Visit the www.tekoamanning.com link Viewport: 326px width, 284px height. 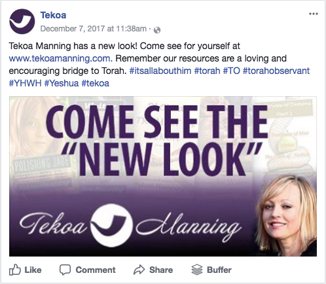(x=61, y=58)
